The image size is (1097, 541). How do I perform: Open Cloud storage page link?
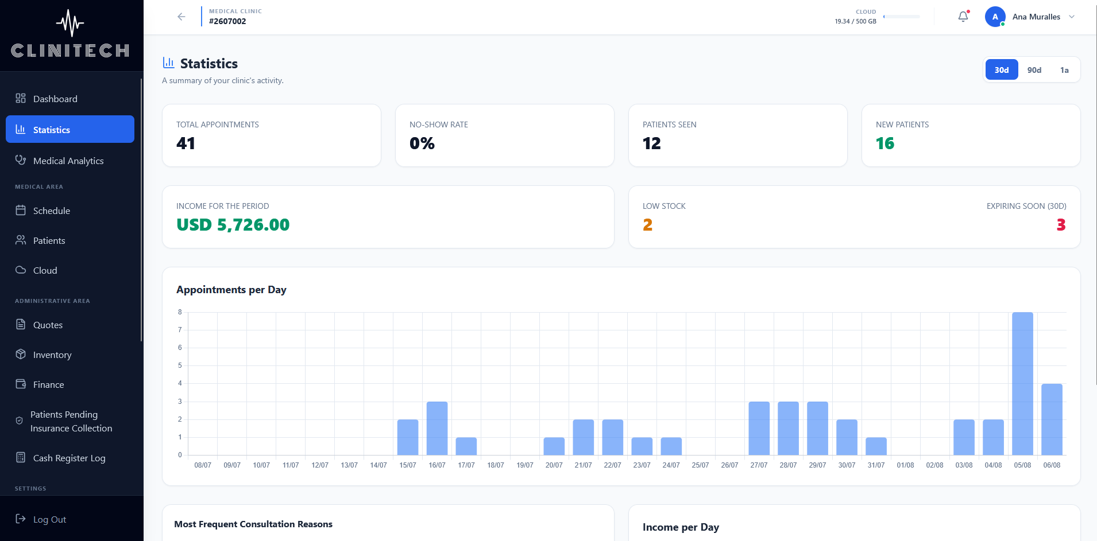coord(70,270)
